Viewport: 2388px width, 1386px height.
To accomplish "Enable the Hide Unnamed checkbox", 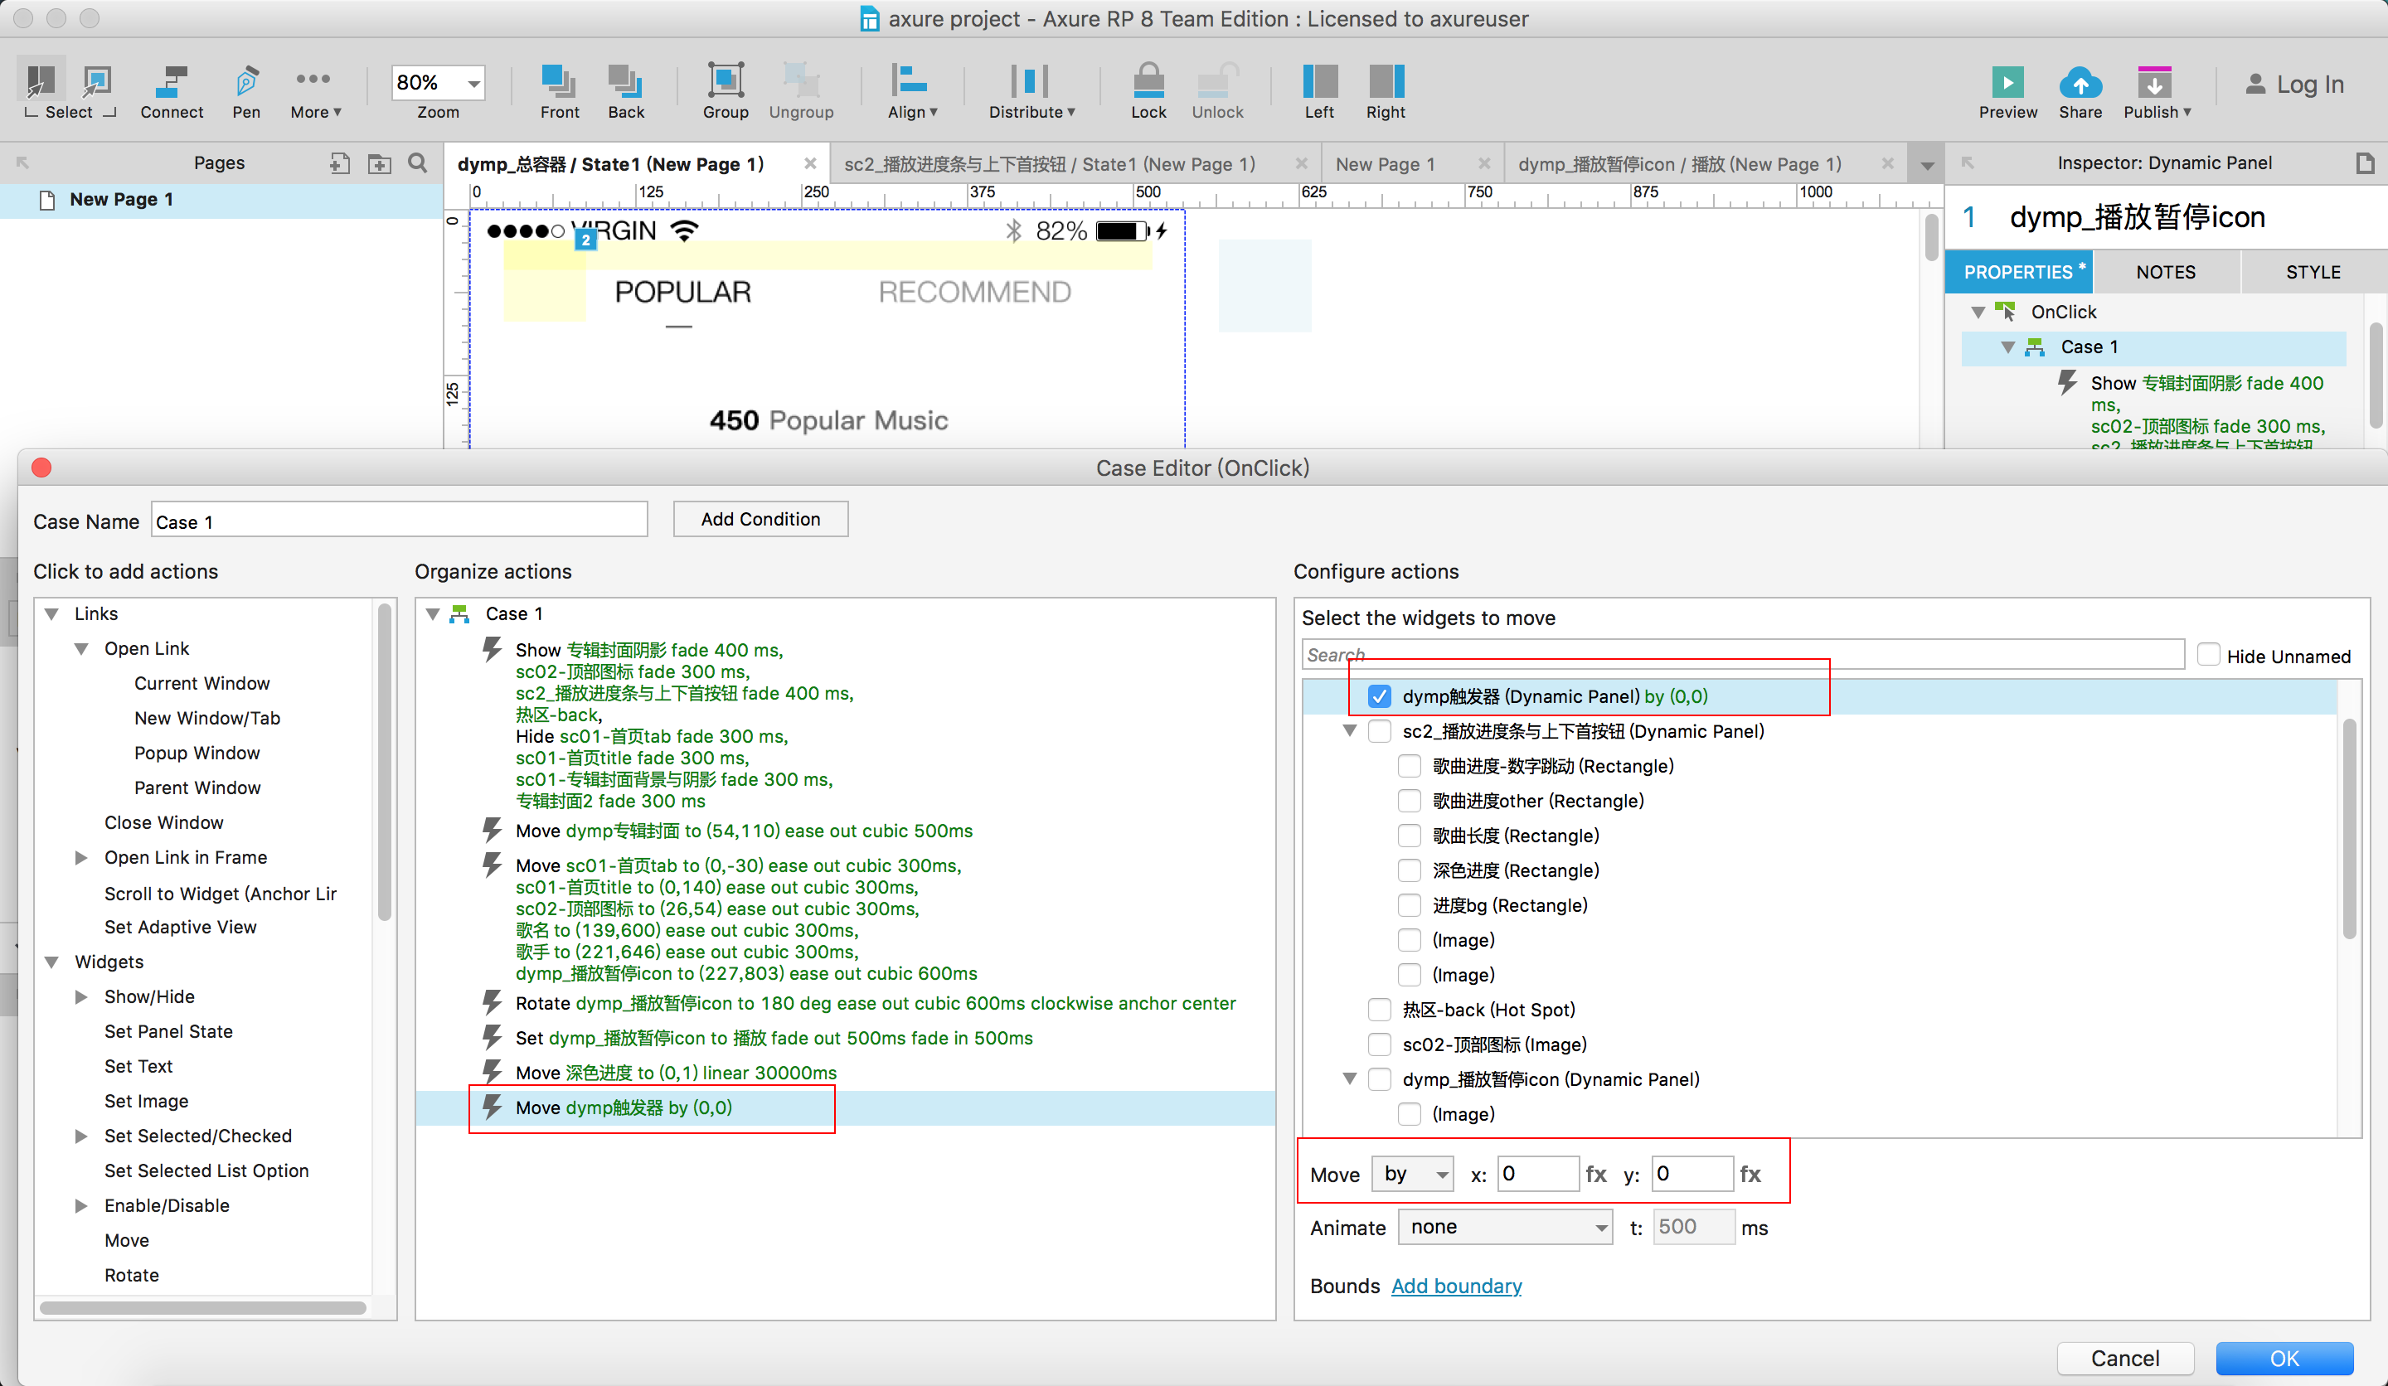I will point(2208,655).
